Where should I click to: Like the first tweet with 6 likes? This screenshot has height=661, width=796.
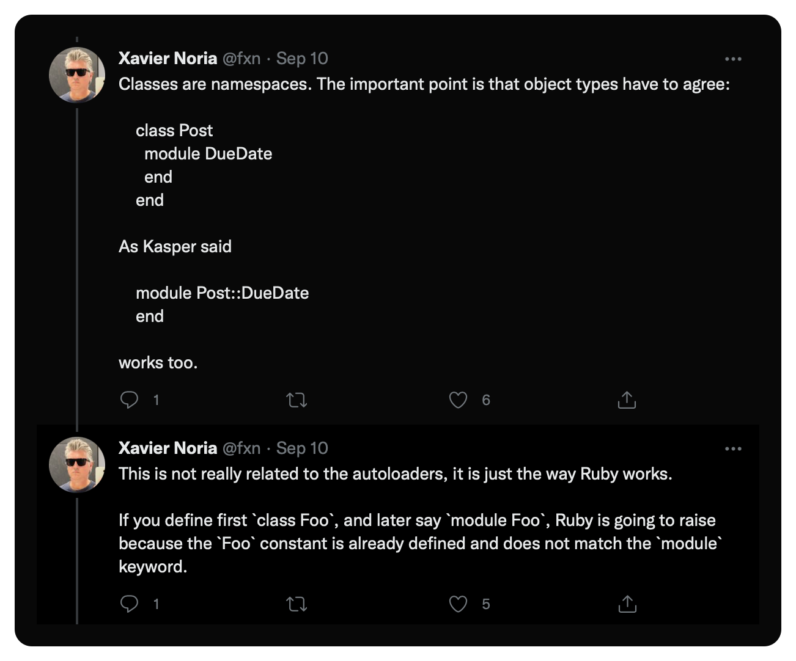click(x=458, y=400)
